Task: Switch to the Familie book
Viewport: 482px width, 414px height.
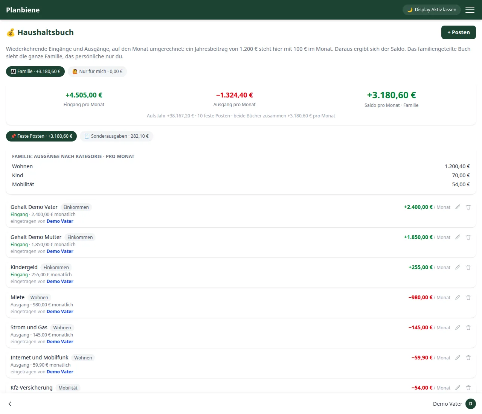Action: tap(35, 72)
